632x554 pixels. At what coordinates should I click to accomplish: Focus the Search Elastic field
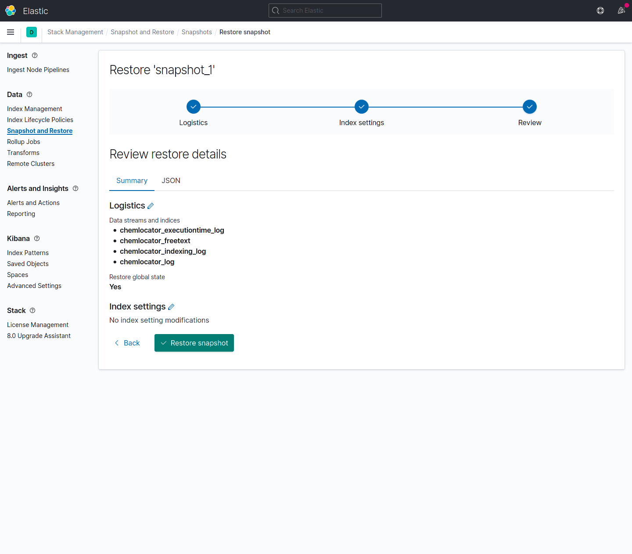tap(325, 11)
